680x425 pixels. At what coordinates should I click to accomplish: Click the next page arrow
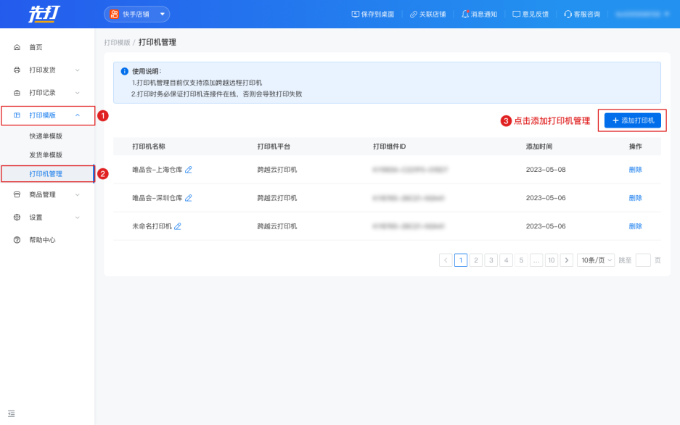[567, 260]
